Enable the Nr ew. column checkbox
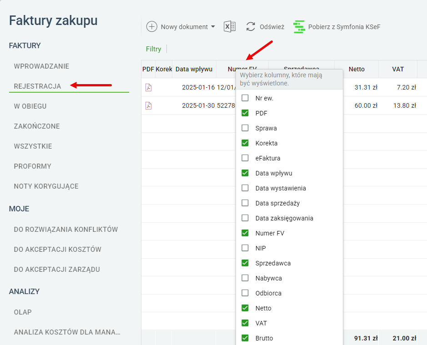 pos(245,98)
